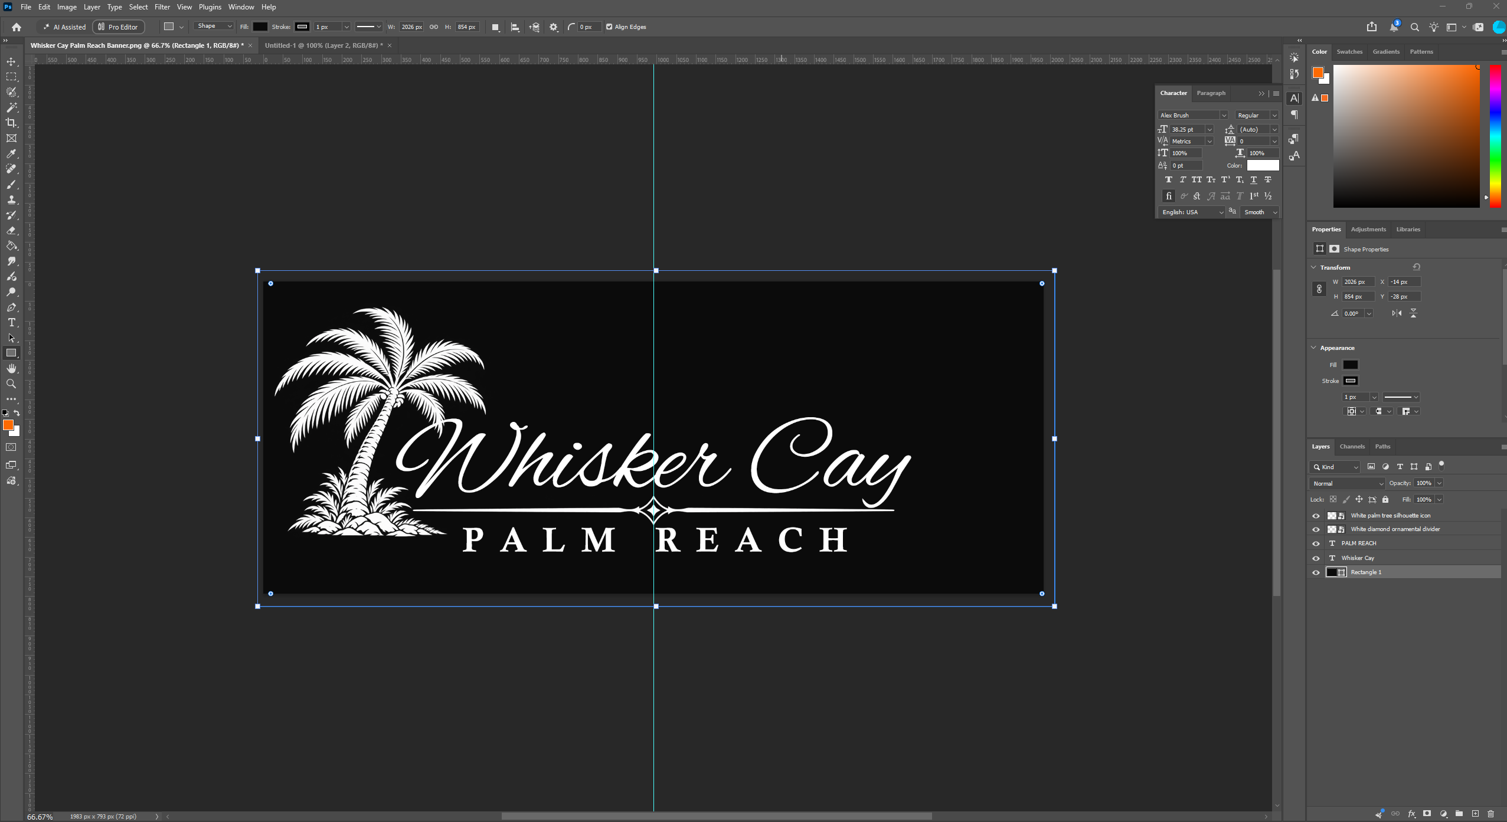Click the delete layer trash icon
The width and height of the screenshot is (1507, 822).
tap(1490, 814)
